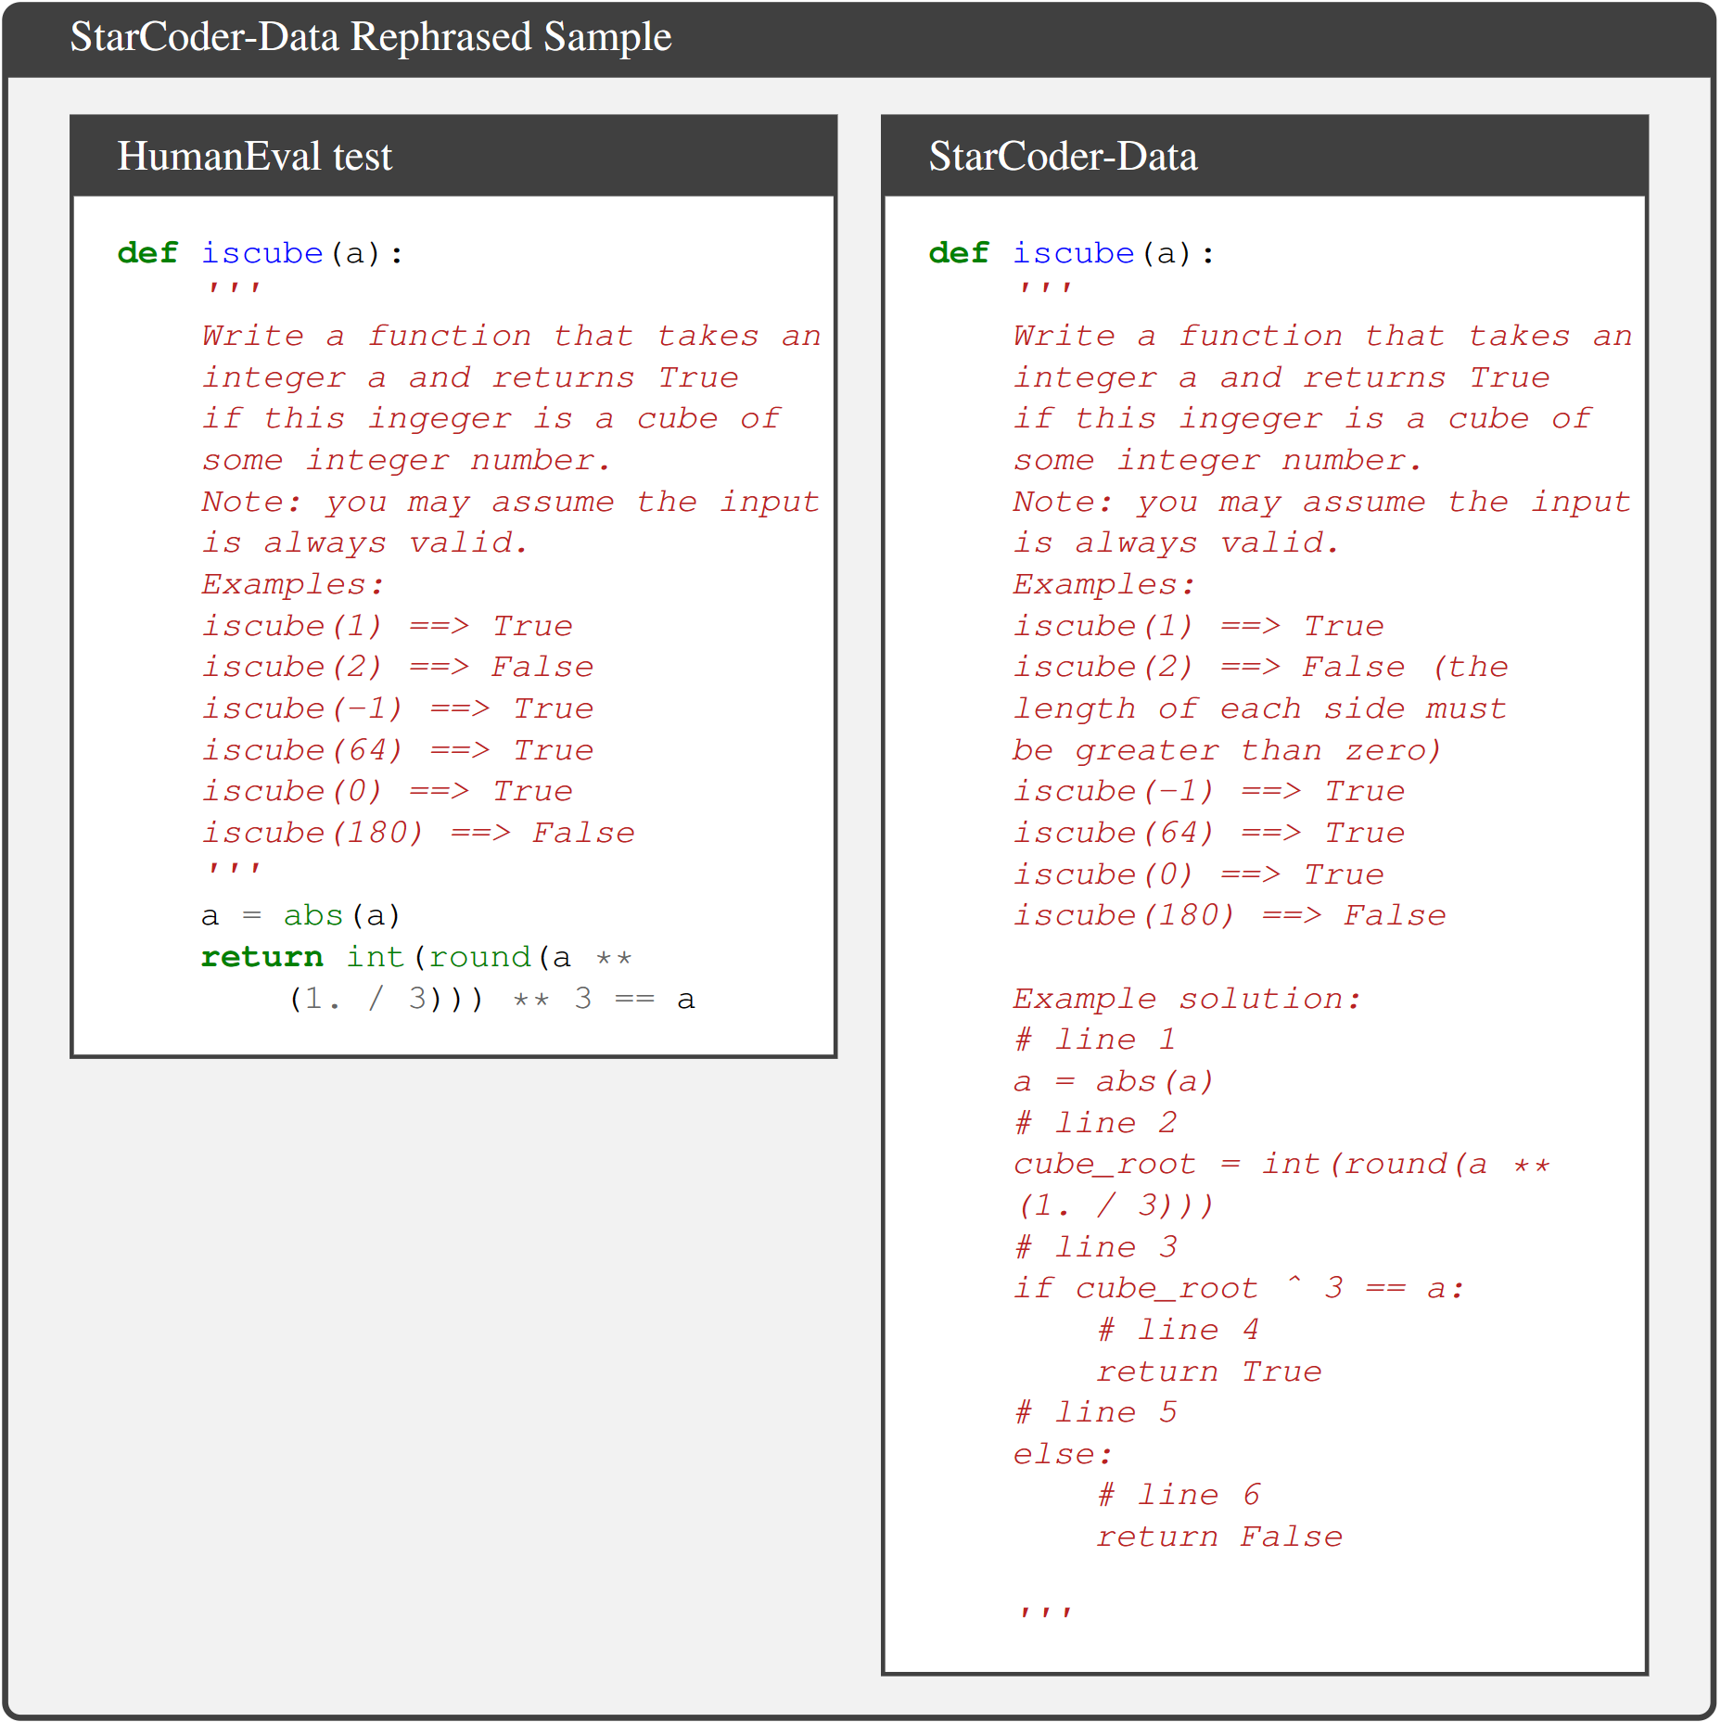Viewport: 1721px width, 1722px height.
Task: Click the "return False" line
Action: (x=1218, y=1537)
